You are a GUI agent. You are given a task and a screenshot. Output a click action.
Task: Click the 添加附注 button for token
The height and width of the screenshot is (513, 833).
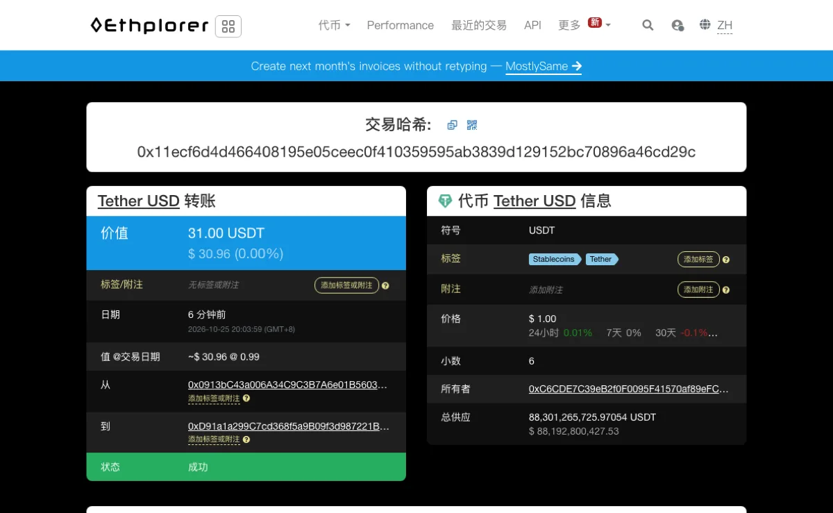click(x=698, y=289)
